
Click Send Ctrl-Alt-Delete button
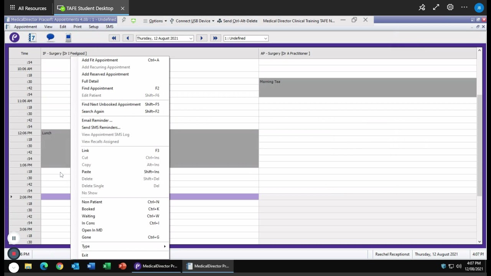[237, 21]
